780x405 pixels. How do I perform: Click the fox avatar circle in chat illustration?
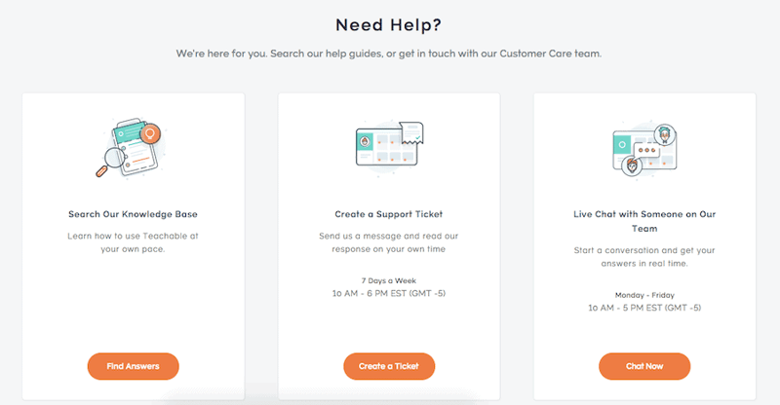(632, 166)
